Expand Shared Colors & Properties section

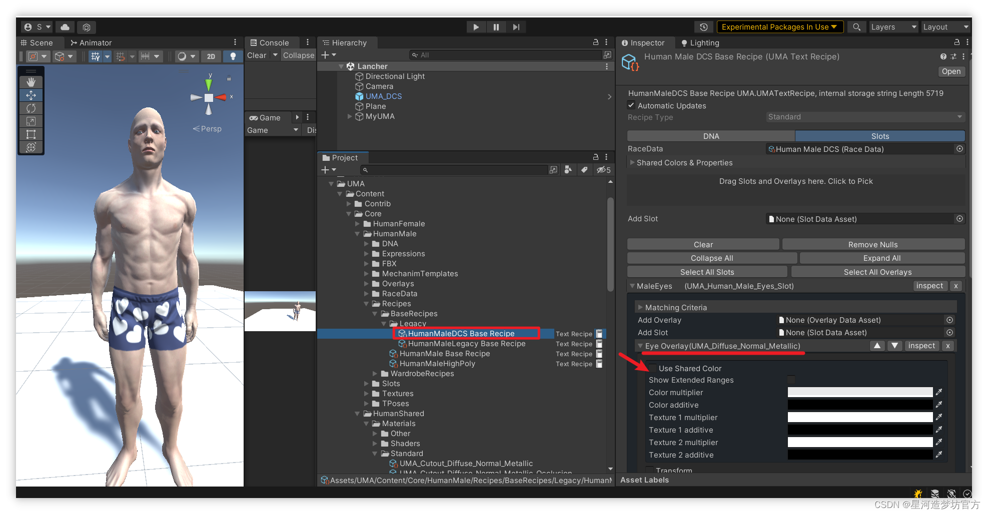coord(632,163)
